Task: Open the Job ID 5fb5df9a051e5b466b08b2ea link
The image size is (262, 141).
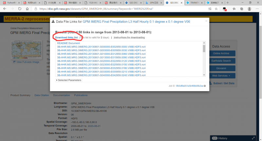Action: tap(190, 86)
